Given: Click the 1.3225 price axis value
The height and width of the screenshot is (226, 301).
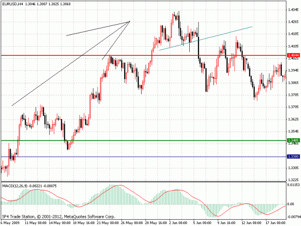Looking at the screenshot, I should pos(294,180).
